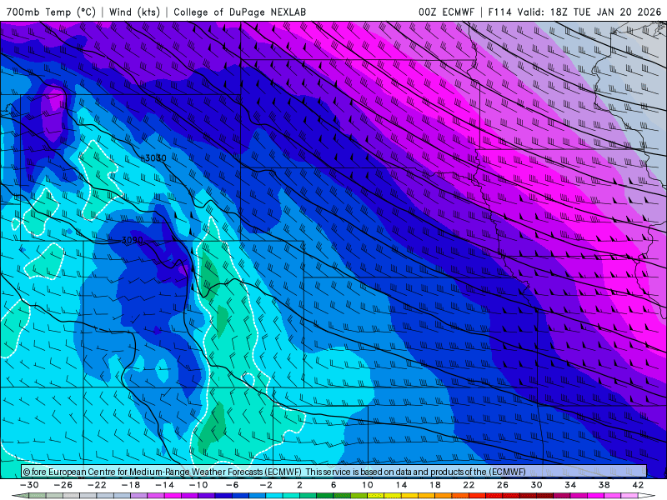Viewport: 667px width, 500px height.
Task: Click the −18 value on the temperature scale
Action: [x=131, y=485]
